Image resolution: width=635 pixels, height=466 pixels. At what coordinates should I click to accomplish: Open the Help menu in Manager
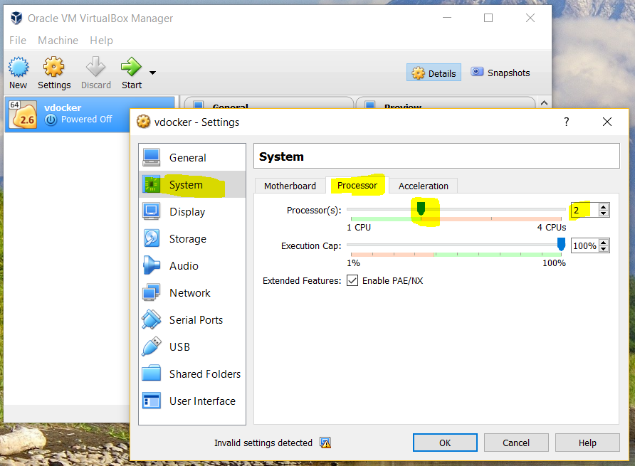tap(101, 41)
